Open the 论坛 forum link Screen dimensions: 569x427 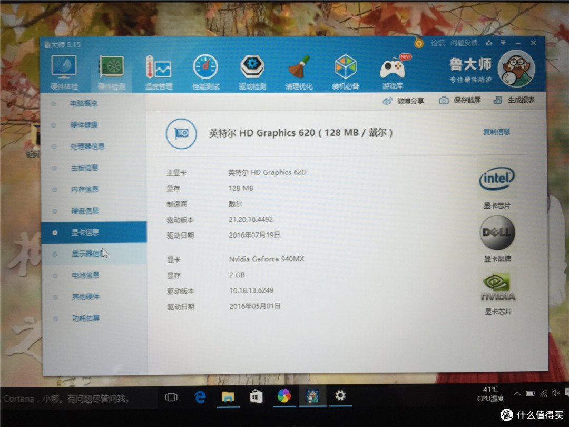click(x=438, y=43)
